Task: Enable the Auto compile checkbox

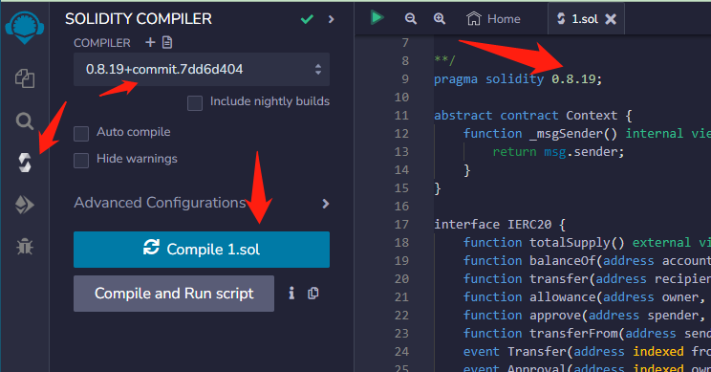Action: point(81,134)
